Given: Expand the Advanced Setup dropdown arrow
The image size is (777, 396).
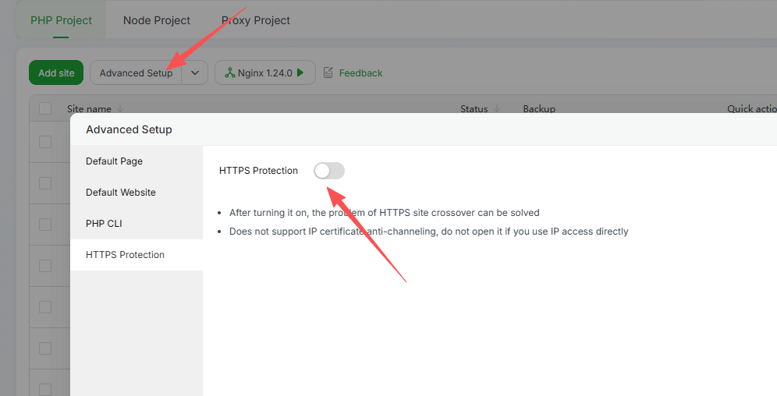Looking at the screenshot, I should point(195,72).
